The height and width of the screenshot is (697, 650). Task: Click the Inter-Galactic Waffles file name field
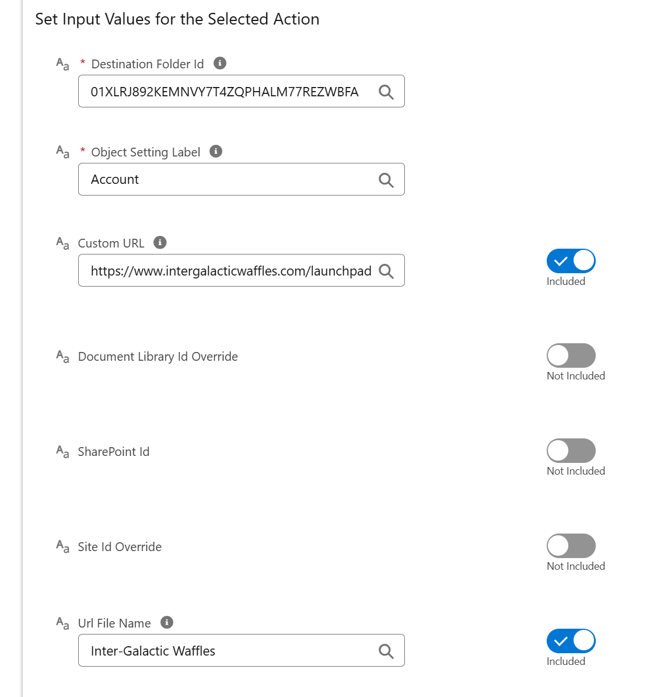click(x=241, y=650)
